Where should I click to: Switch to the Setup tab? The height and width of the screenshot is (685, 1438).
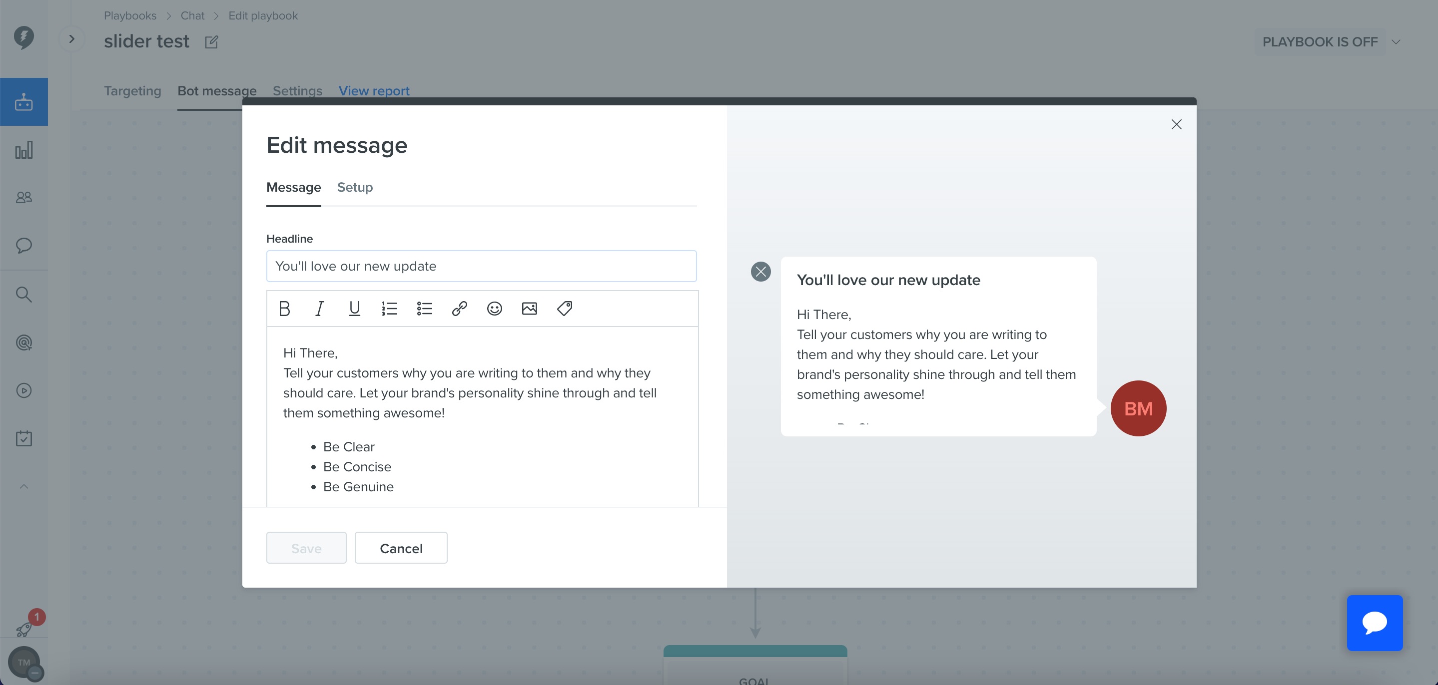pos(355,187)
